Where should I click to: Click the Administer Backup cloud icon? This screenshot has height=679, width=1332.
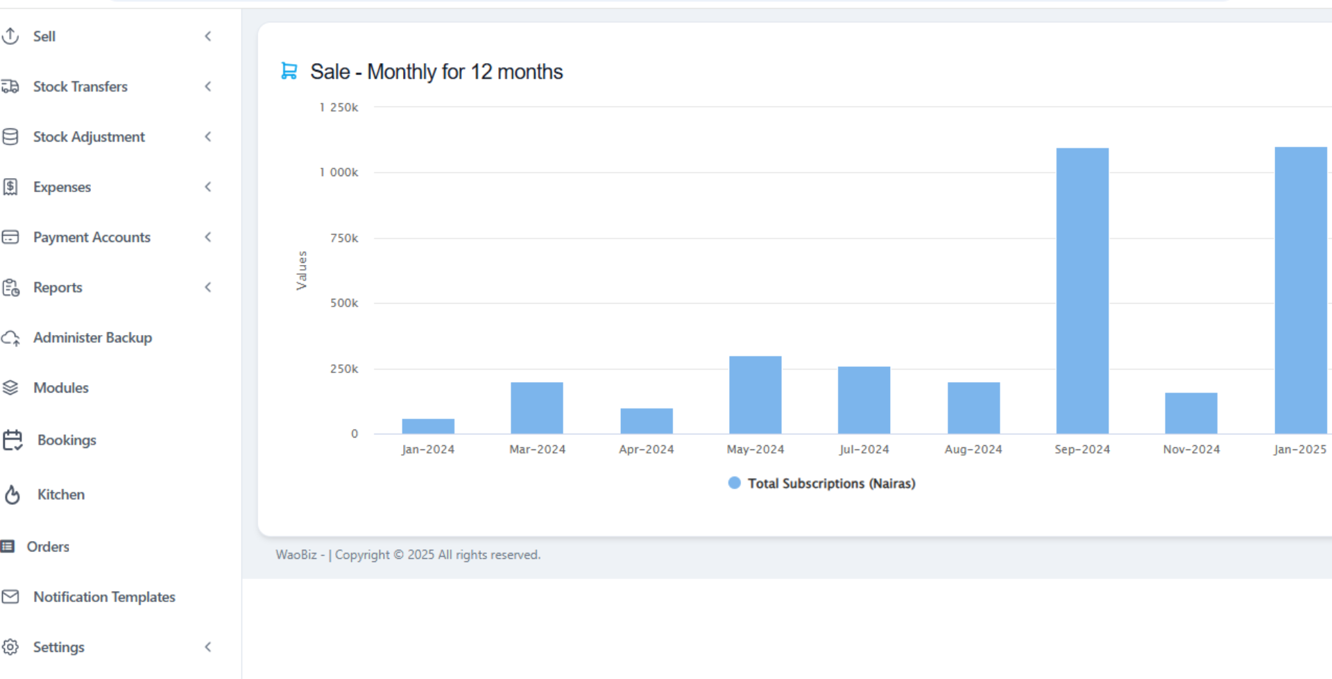[x=10, y=338]
